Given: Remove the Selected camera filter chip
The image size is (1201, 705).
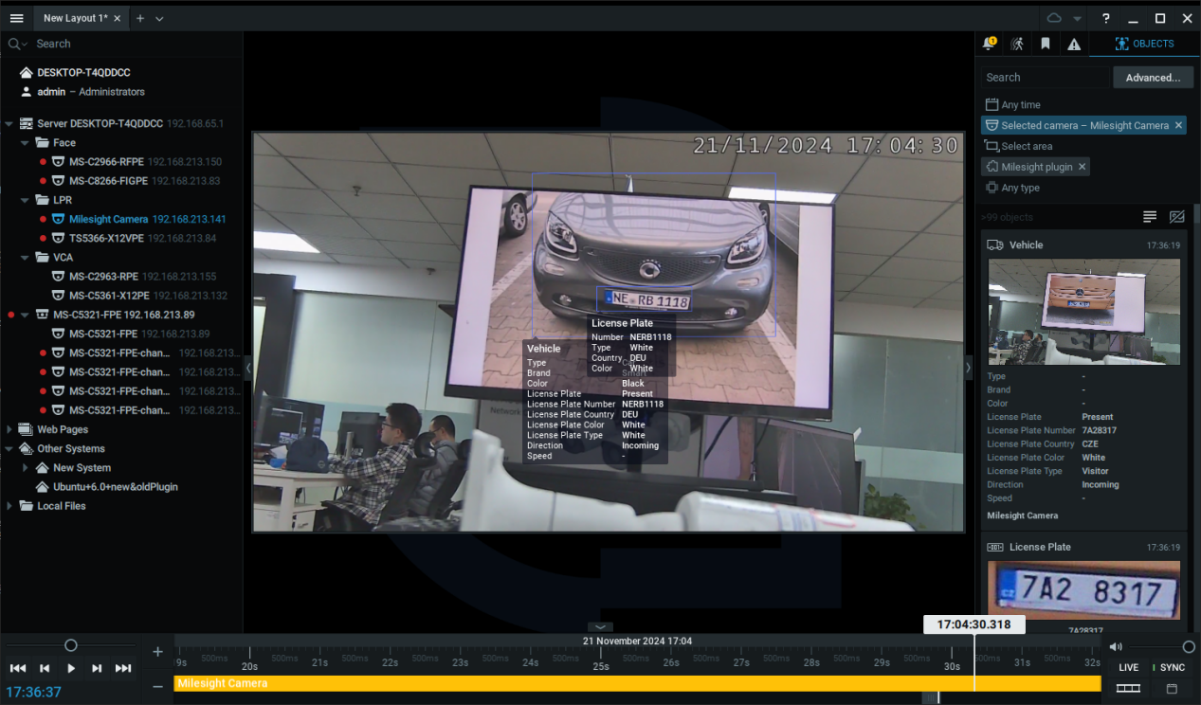Looking at the screenshot, I should 1178,125.
